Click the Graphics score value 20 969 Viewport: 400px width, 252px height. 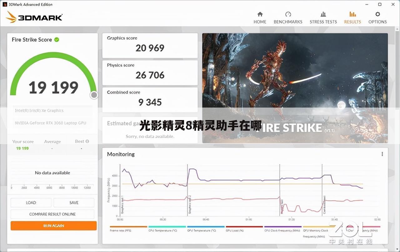coord(150,48)
